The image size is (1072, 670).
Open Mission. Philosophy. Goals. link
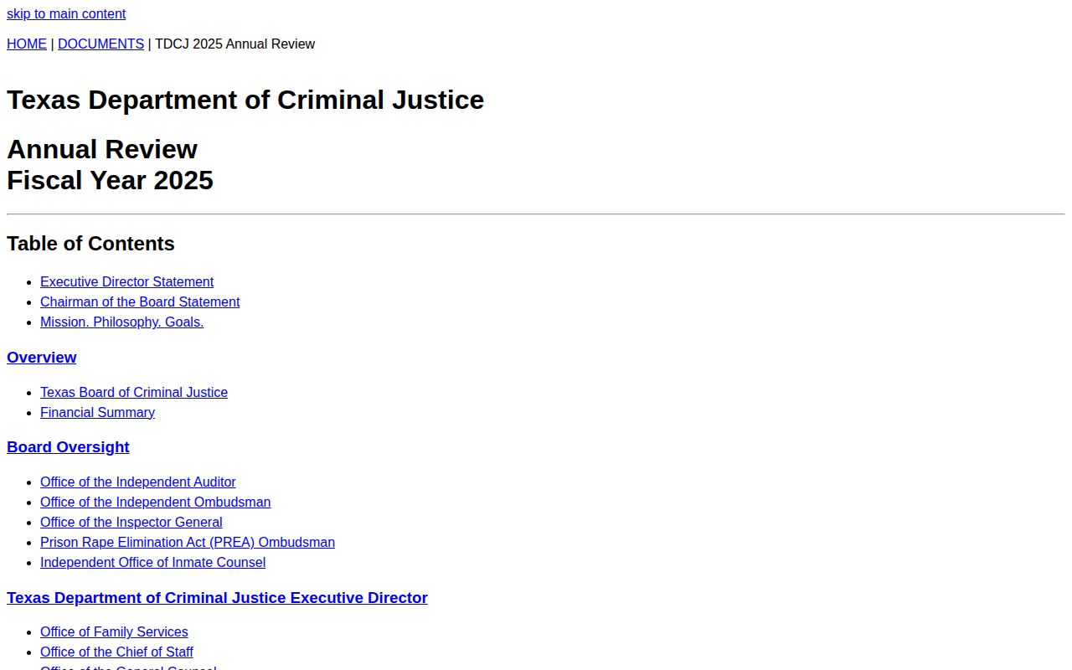pos(121,322)
